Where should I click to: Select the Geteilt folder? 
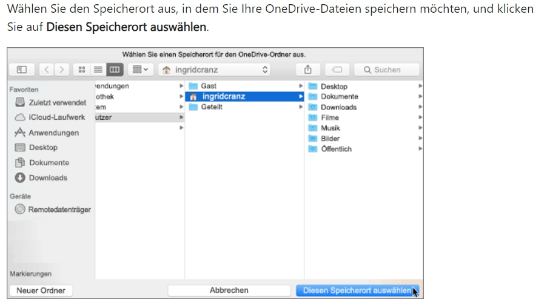tap(244, 107)
